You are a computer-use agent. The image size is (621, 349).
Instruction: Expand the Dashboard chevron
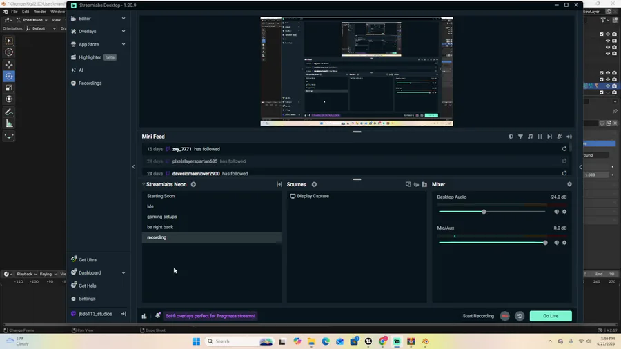[124, 272]
